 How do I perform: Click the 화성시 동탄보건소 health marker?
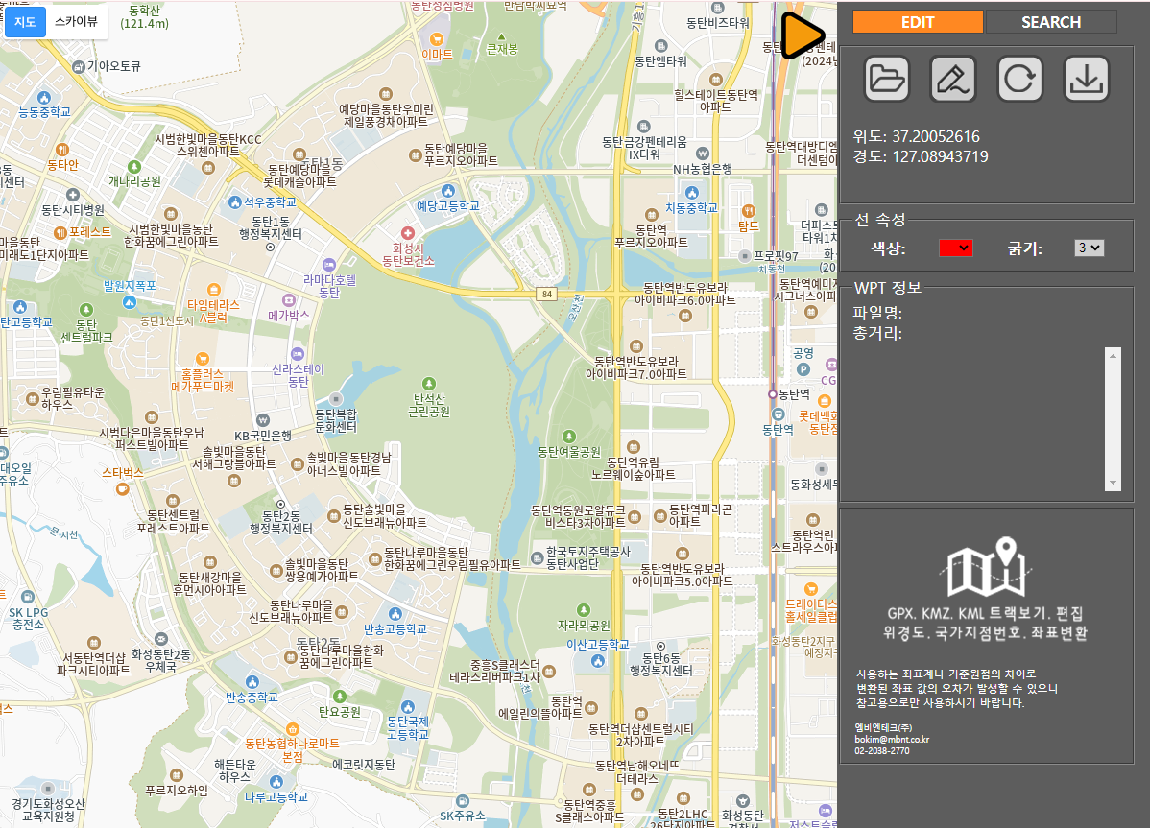click(408, 233)
